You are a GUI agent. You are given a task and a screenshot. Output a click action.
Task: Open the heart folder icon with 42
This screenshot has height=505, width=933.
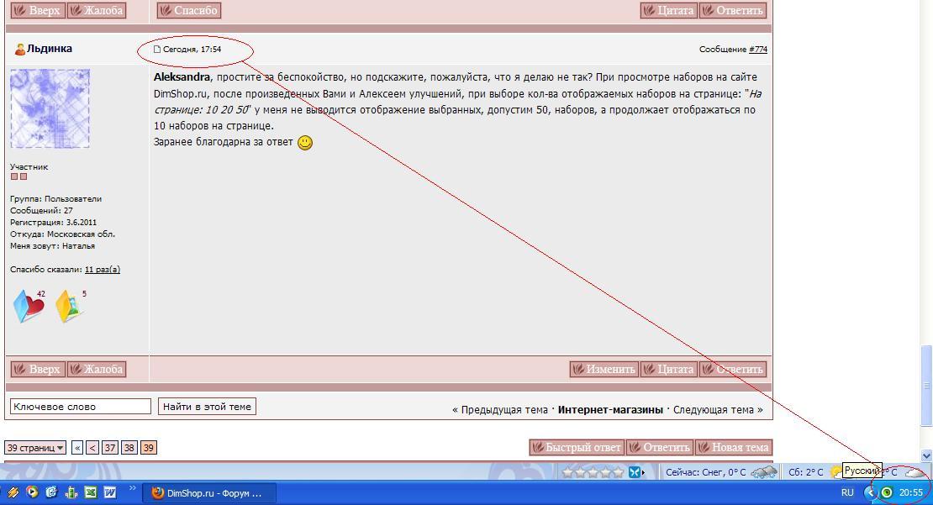click(x=28, y=306)
